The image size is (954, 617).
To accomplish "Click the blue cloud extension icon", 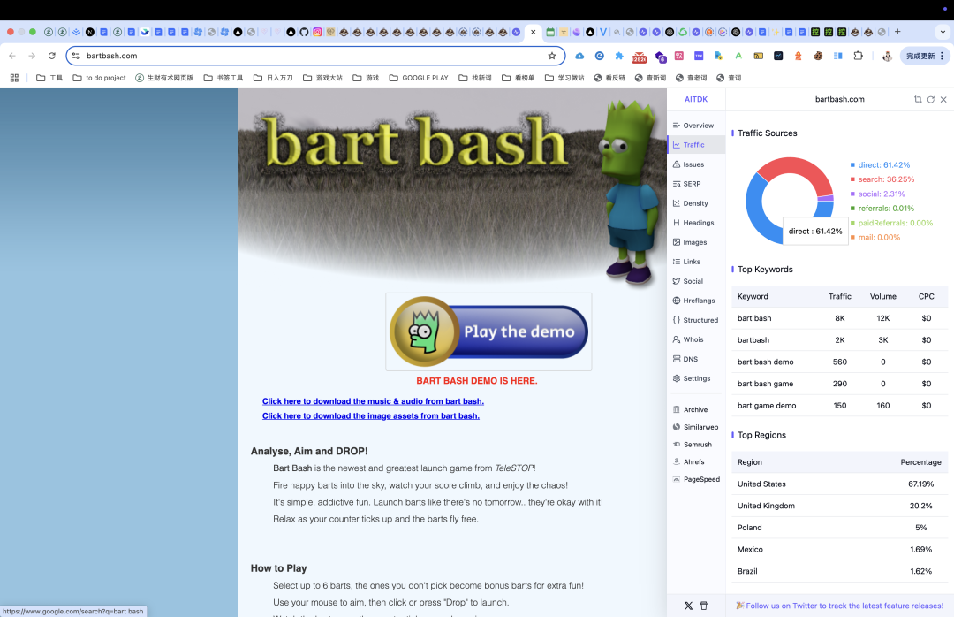I will pyautogui.click(x=579, y=56).
